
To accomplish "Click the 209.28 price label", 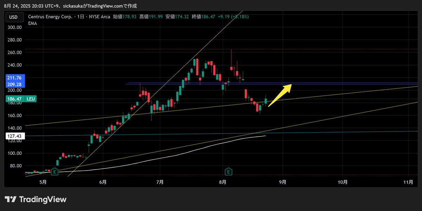I will (x=14, y=84).
